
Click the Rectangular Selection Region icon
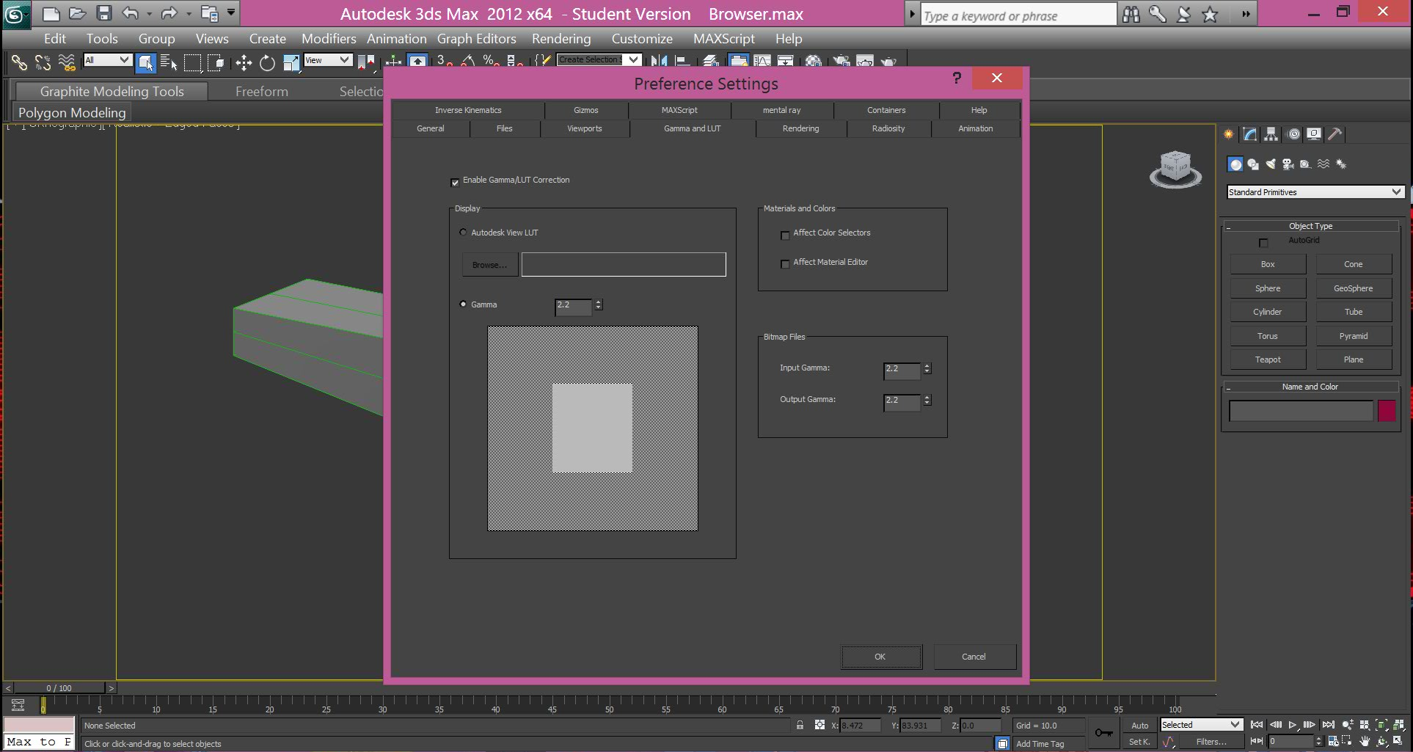pos(192,63)
